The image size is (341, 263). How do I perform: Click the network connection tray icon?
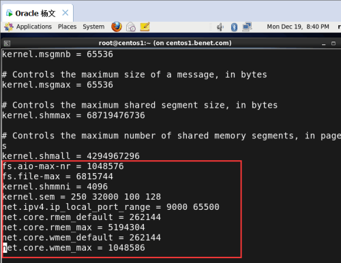(247, 27)
